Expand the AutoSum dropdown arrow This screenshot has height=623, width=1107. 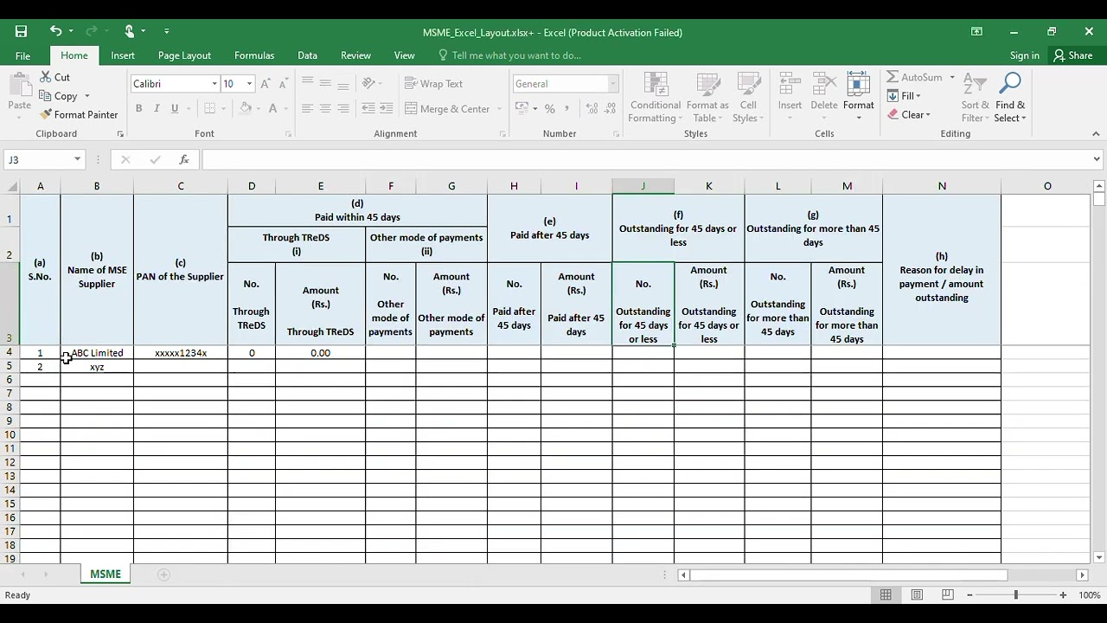[952, 77]
